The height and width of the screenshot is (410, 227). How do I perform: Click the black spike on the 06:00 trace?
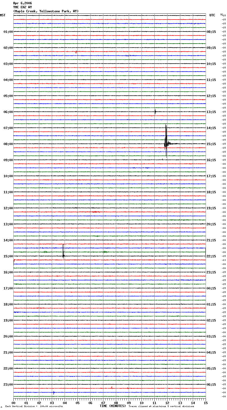[x=155, y=112]
